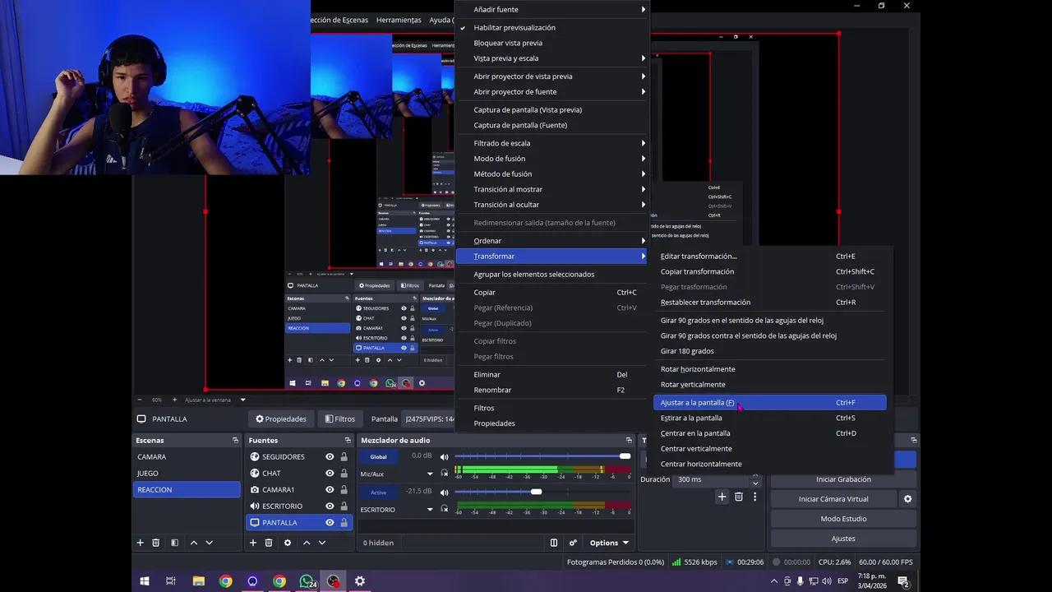
Task: Select Editar transformación menu entry
Action: click(770, 257)
